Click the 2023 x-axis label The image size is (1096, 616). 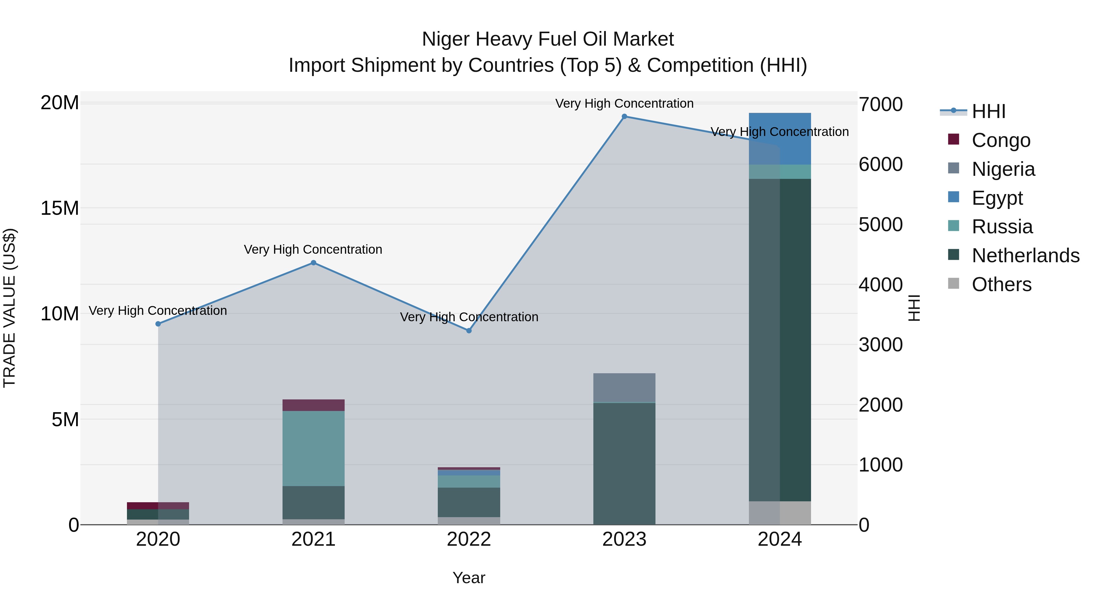pyautogui.click(x=624, y=539)
